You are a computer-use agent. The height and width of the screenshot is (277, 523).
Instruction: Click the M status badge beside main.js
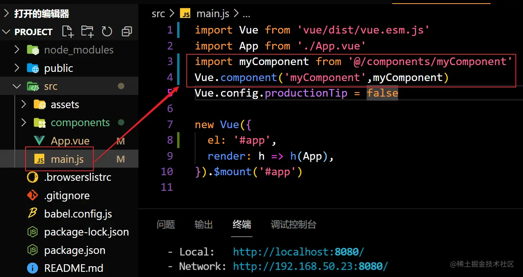(120, 159)
